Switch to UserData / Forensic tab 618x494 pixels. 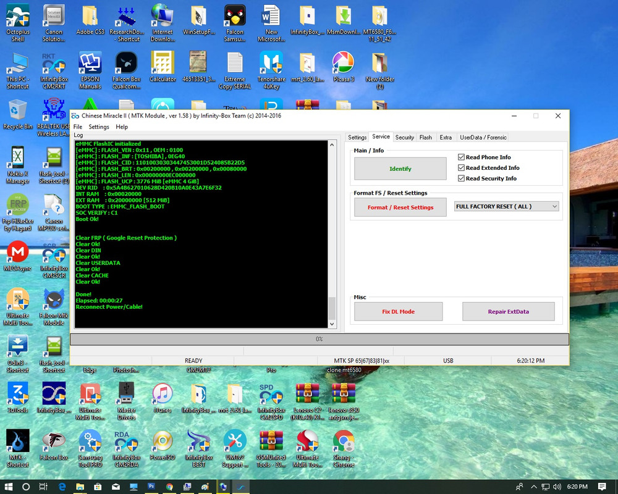[483, 138]
